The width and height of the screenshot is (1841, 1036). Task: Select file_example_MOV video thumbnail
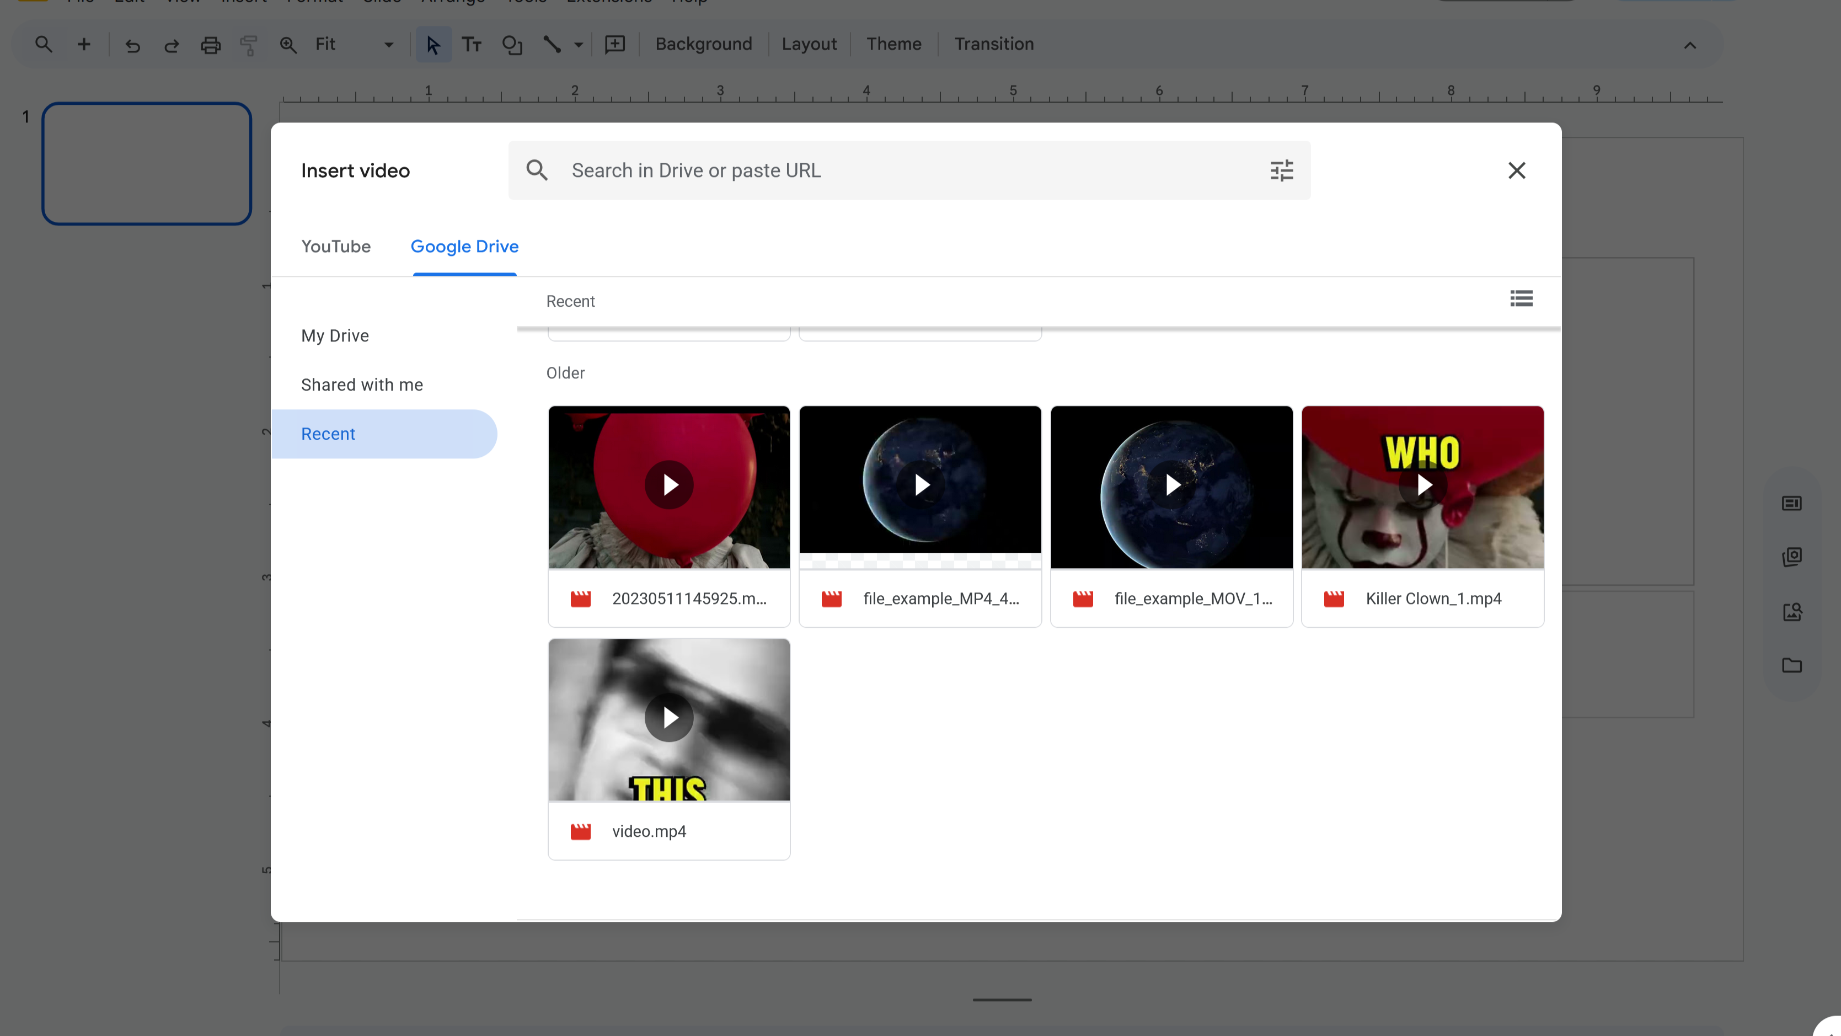1171,487
